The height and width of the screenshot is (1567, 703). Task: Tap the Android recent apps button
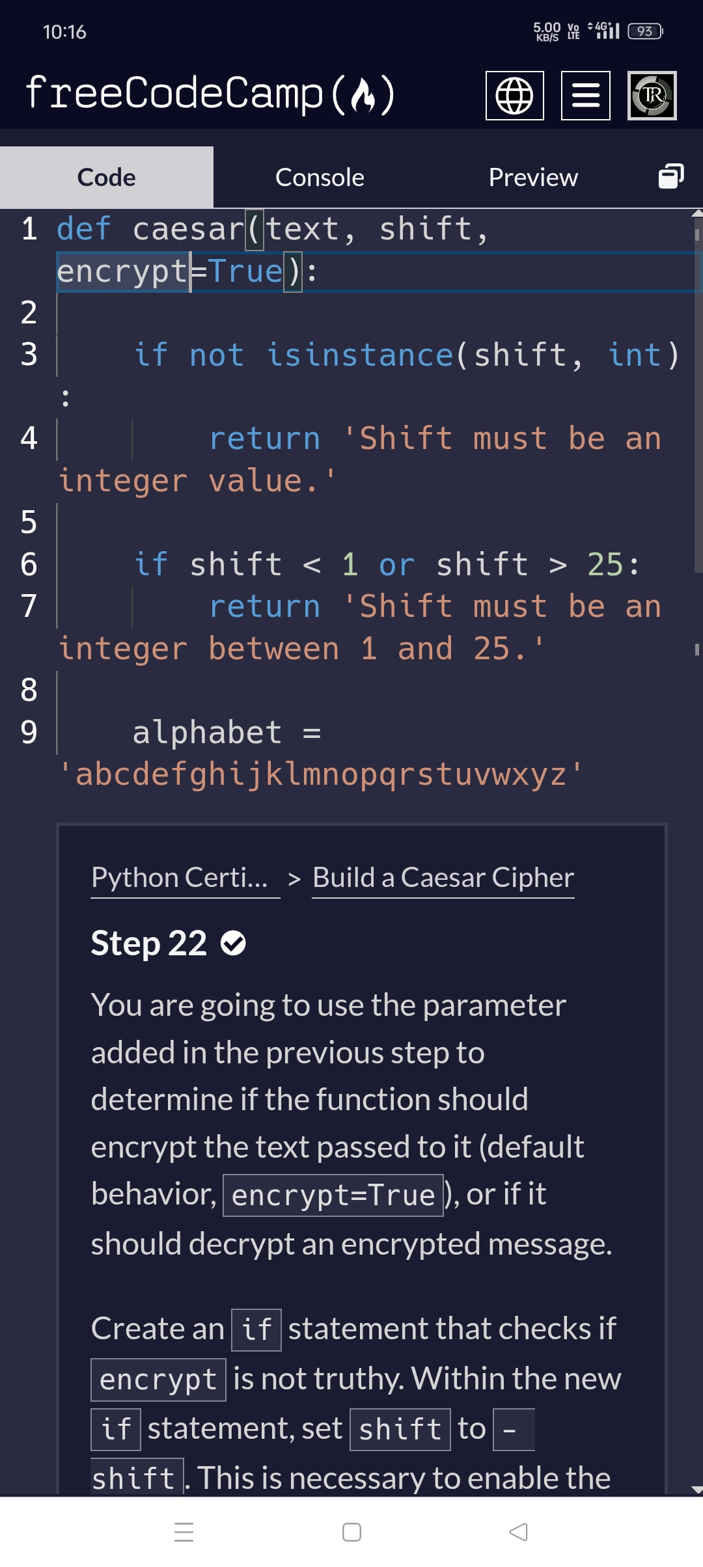pyautogui.click(x=184, y=1532)
